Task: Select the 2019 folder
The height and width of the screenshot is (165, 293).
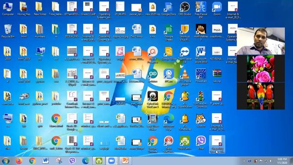Action: coord(8,53)
